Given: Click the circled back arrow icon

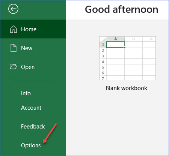Looking at the screenshot, I should [x=13, y=9].
